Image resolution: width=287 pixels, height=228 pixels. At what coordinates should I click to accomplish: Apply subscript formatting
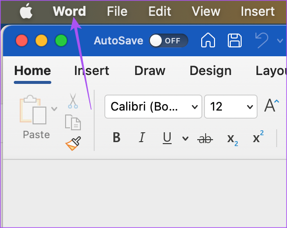[232, 140]
